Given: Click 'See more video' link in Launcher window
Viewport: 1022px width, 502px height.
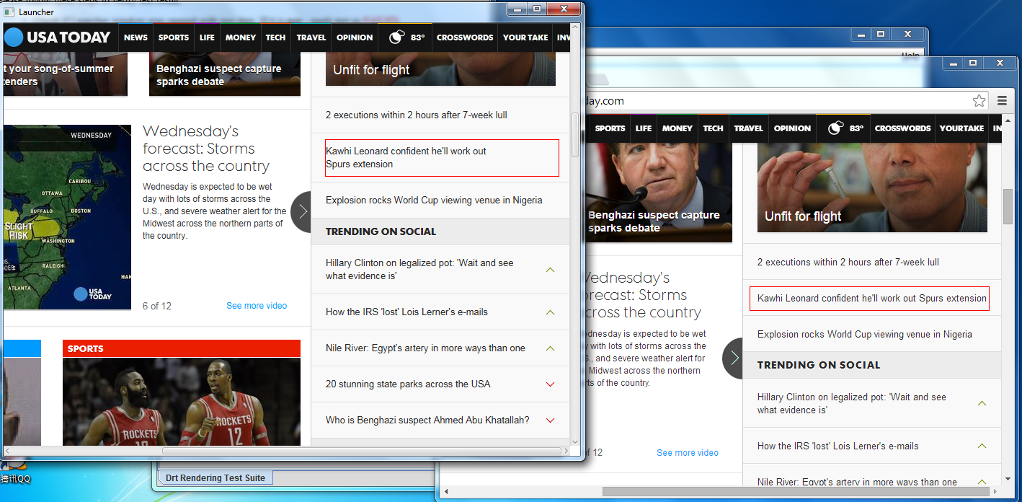Looking at the screenshot, I should (x=257, y=306).
